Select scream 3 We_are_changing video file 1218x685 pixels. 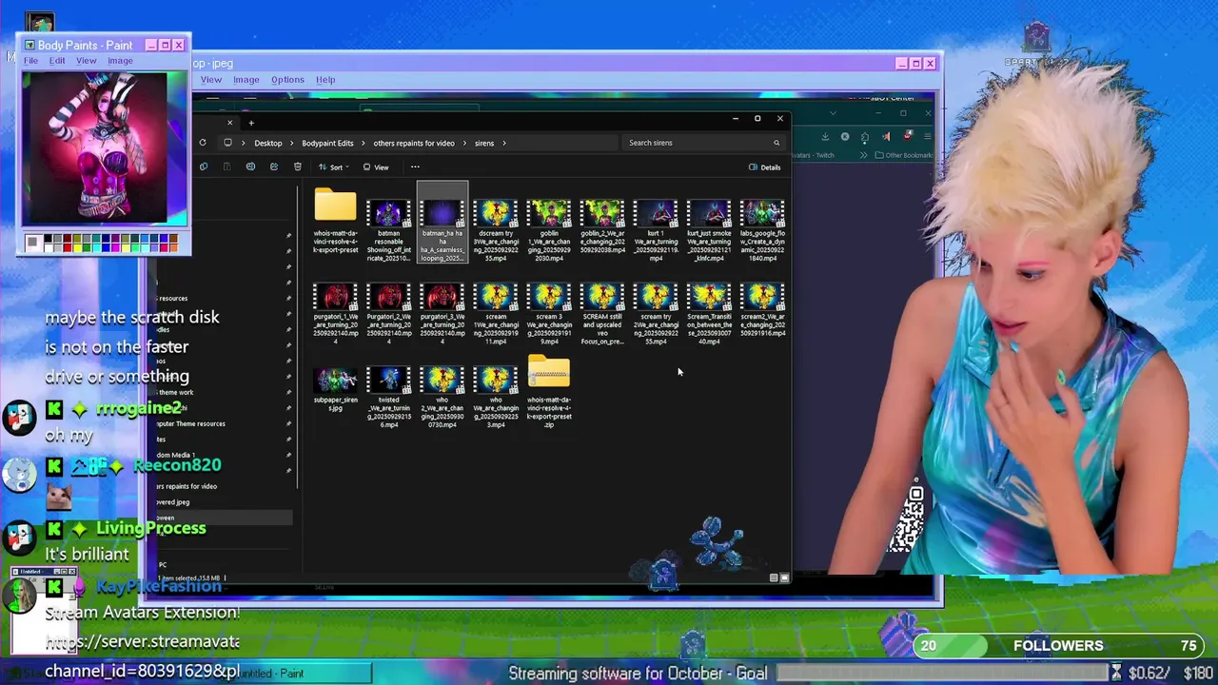pyautogui.click(x=549, y=313)
